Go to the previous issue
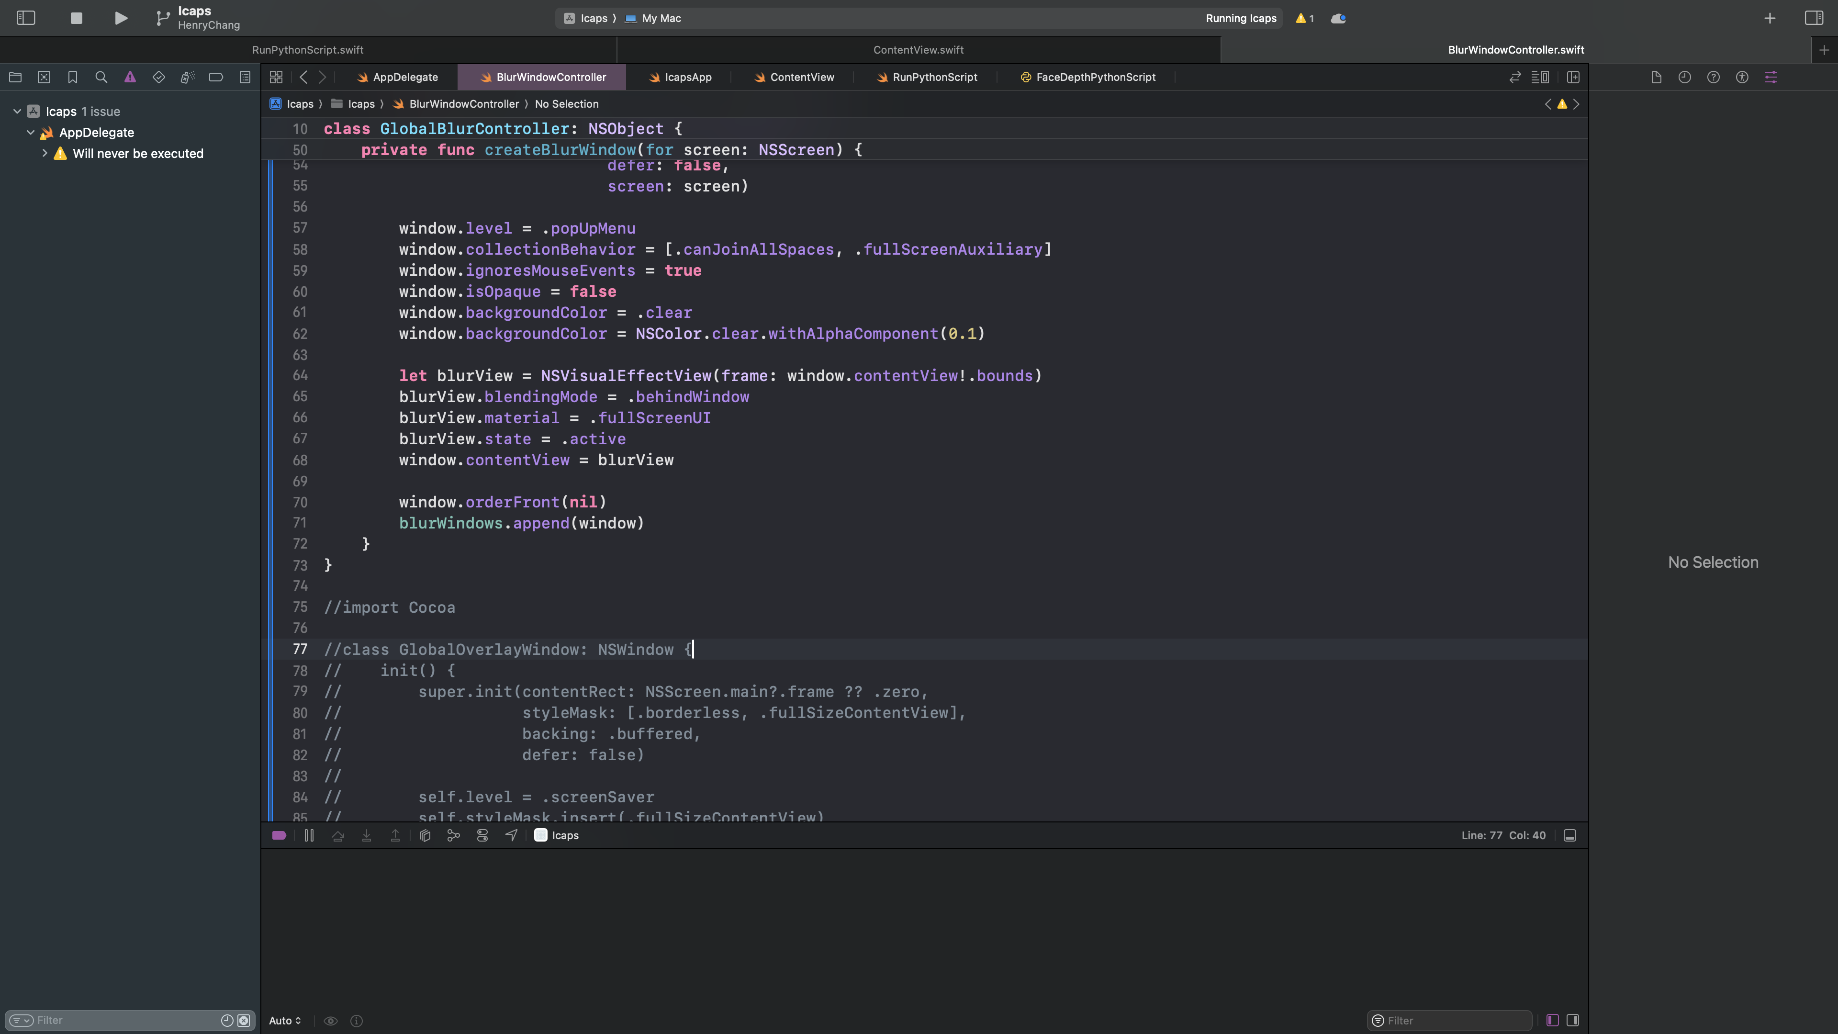 point(1547,104)
